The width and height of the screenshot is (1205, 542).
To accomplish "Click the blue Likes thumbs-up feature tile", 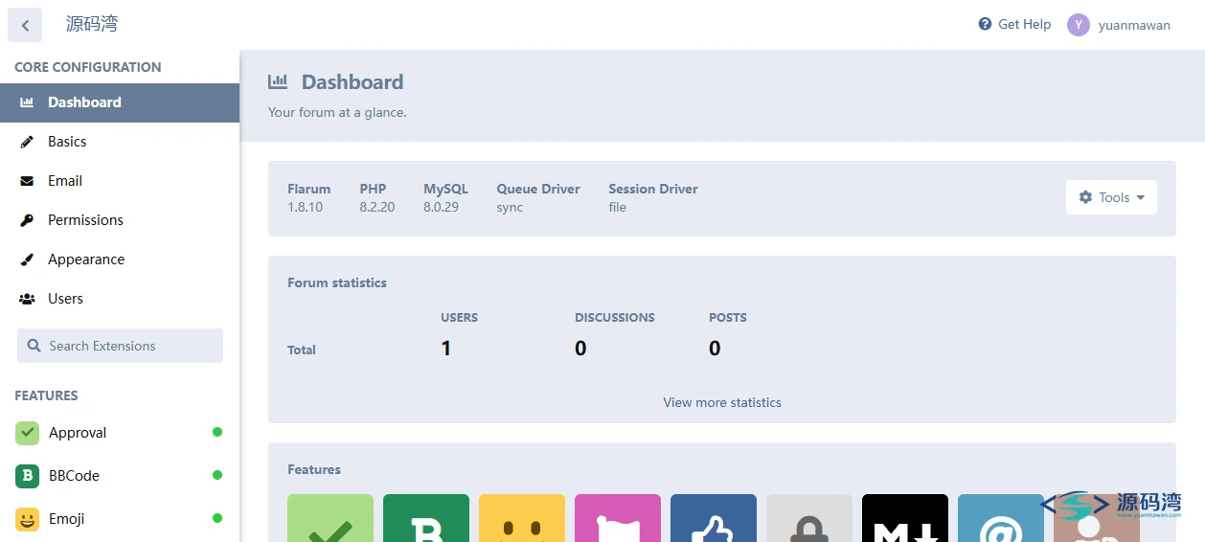I will [x=714, y=518].
